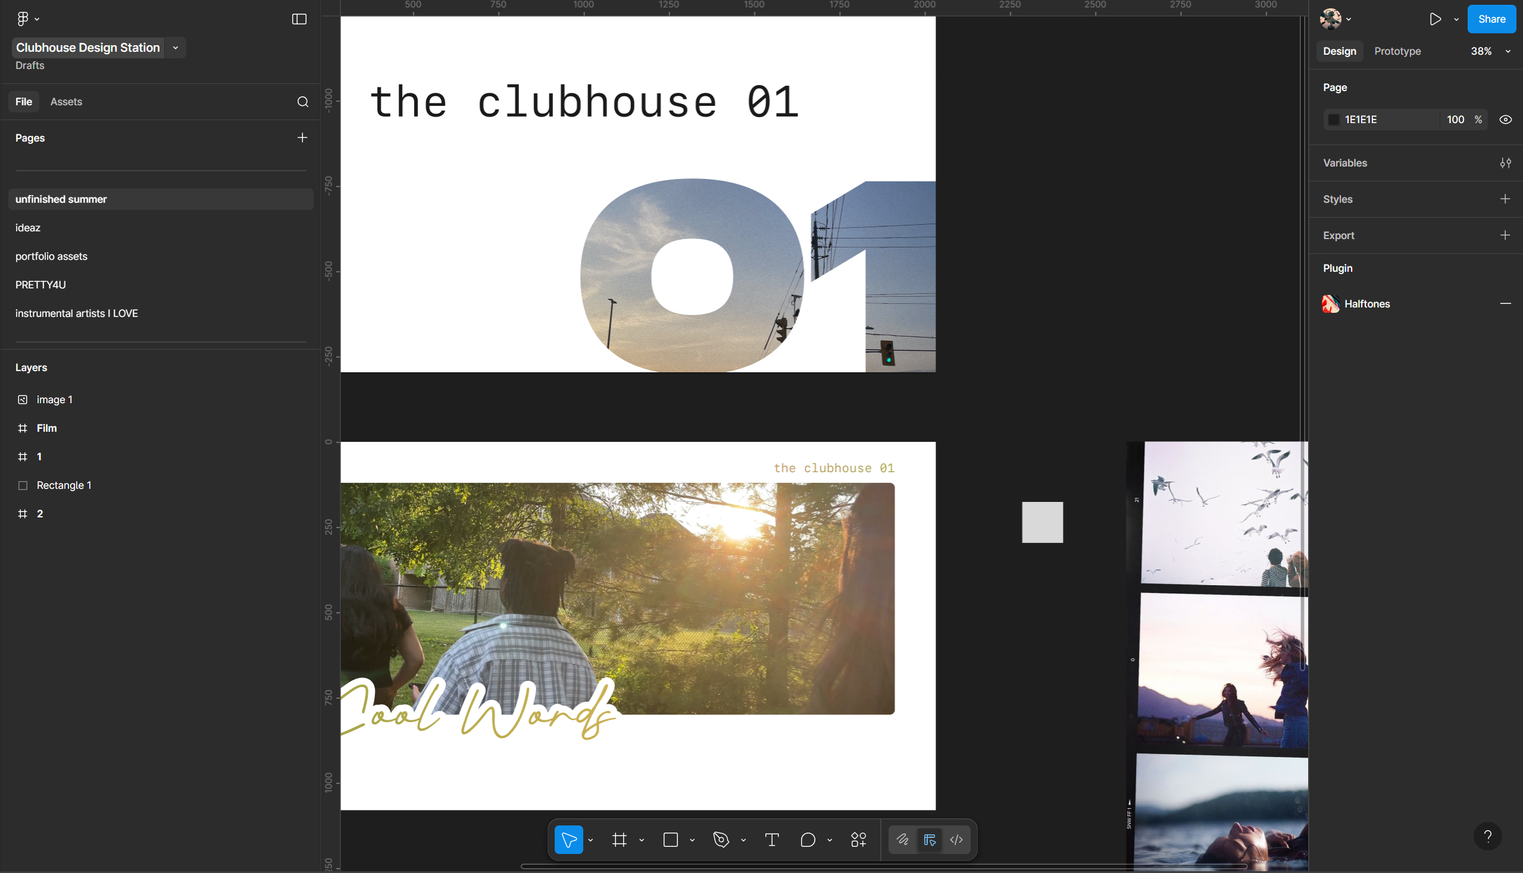Image resolution: width=1523 pixels, height=873 pixels.
Task: Select the Text tool
Action: pyautogui.click(x=772, y=840)
